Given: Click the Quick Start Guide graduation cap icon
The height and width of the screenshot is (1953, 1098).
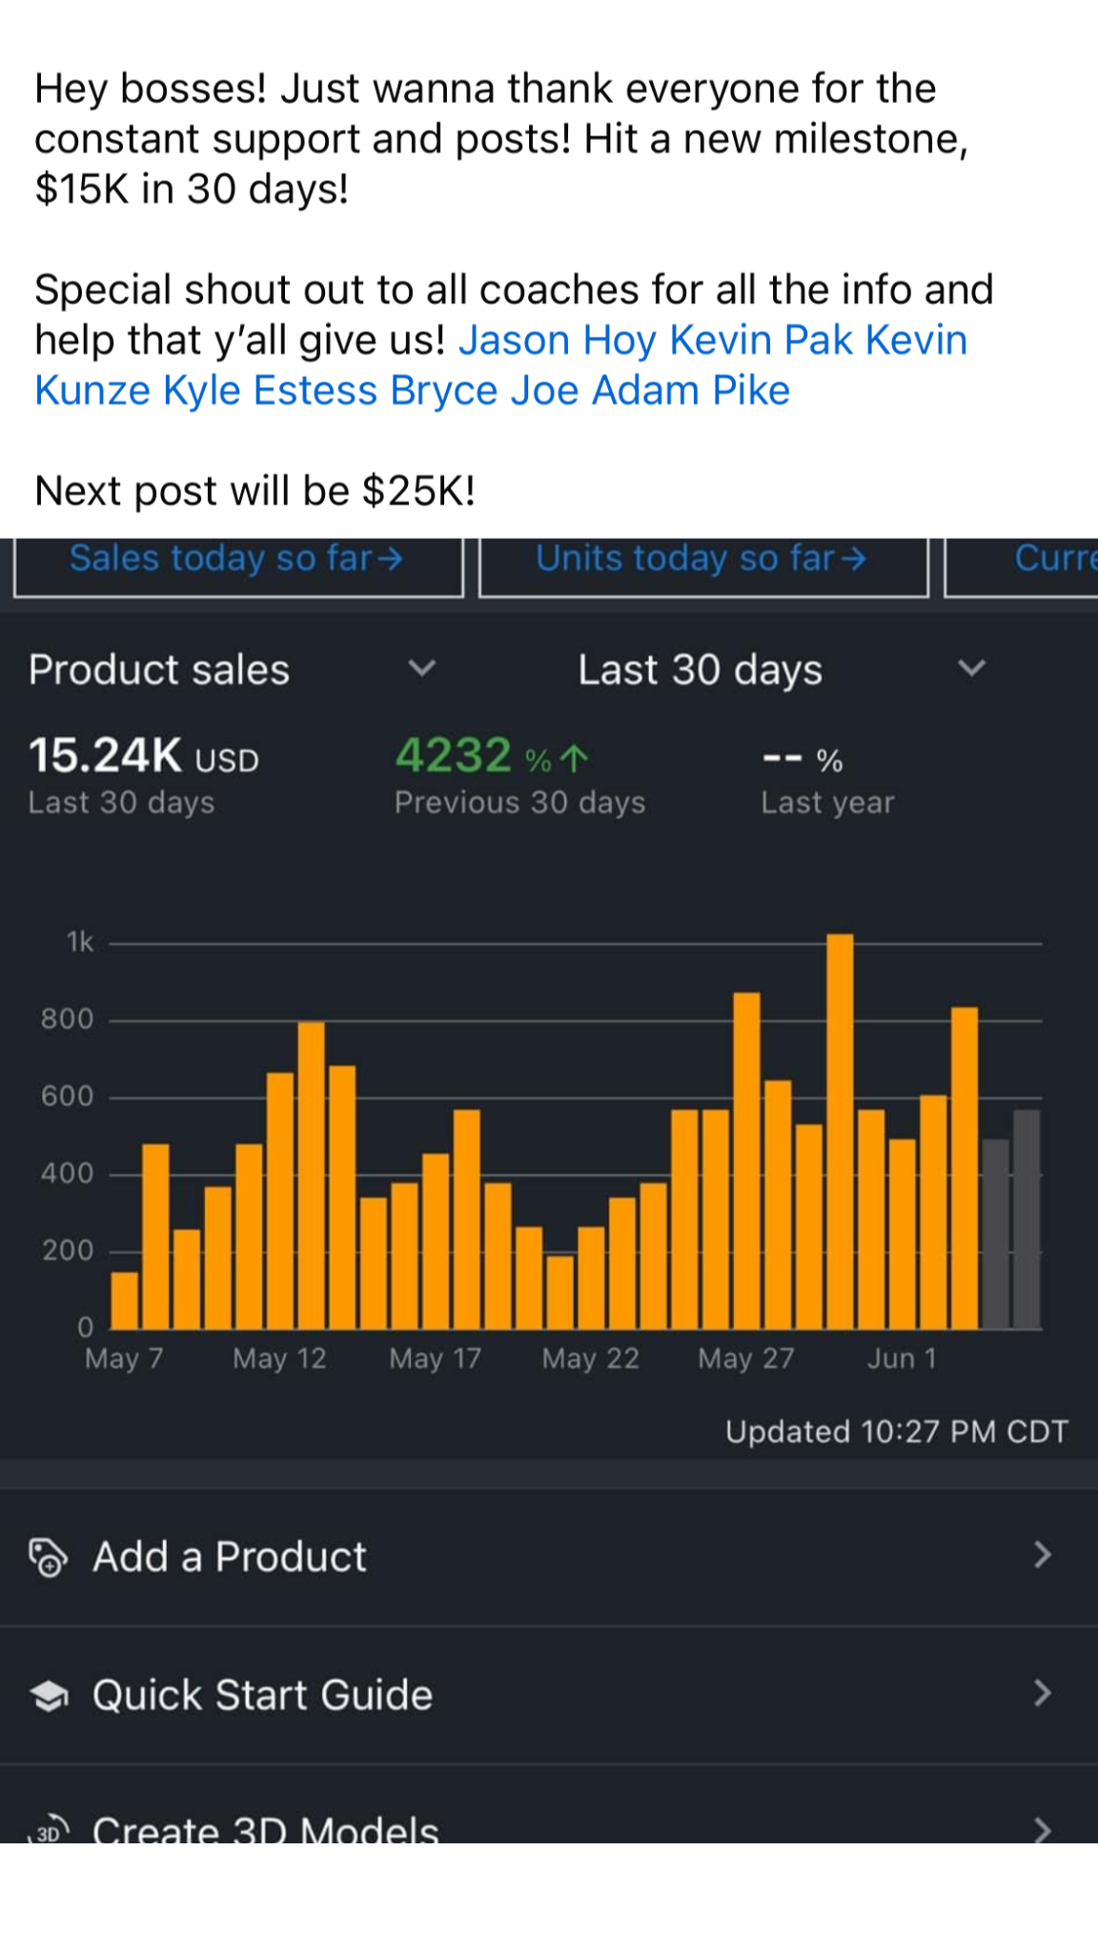Looking at the screenshot, I should [x=48, y=1696].
